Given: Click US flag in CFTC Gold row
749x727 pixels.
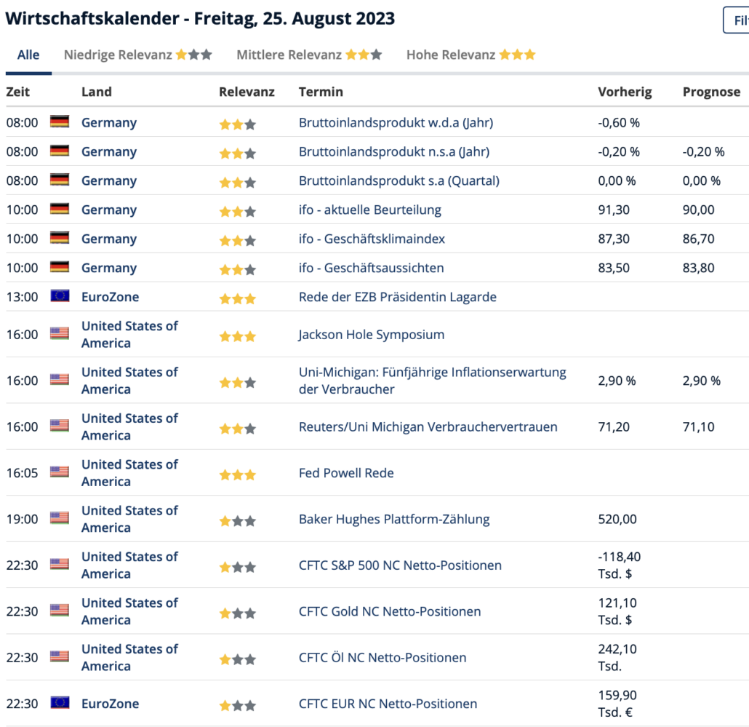Looking at the screenshot, I should coord(60,611).
